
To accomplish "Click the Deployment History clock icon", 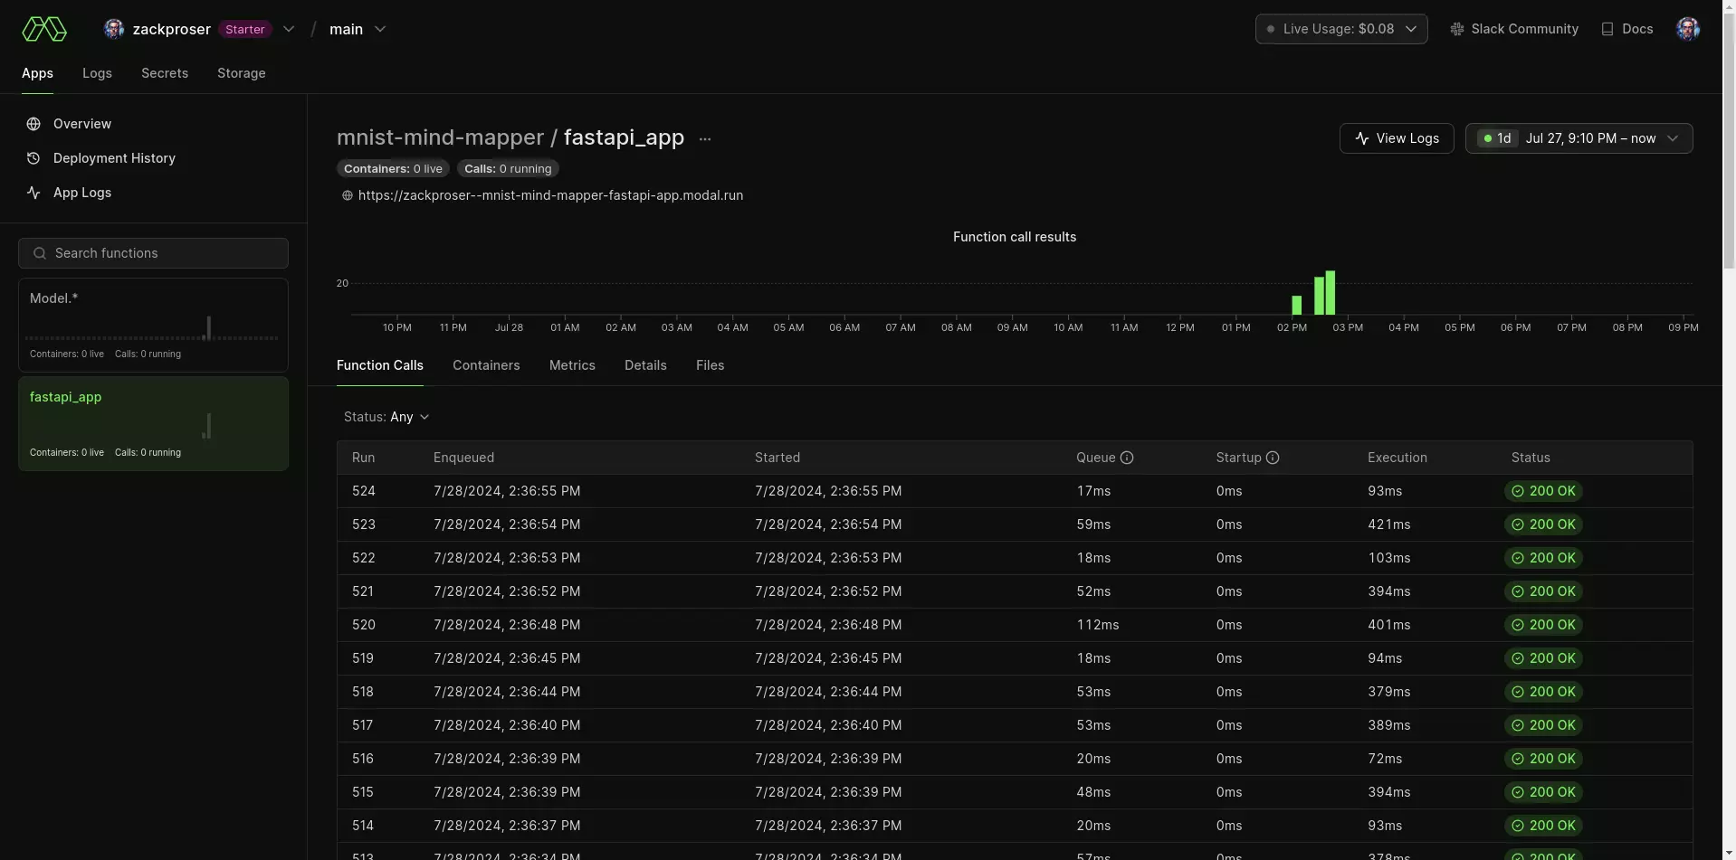I will [x=33, y=158].
